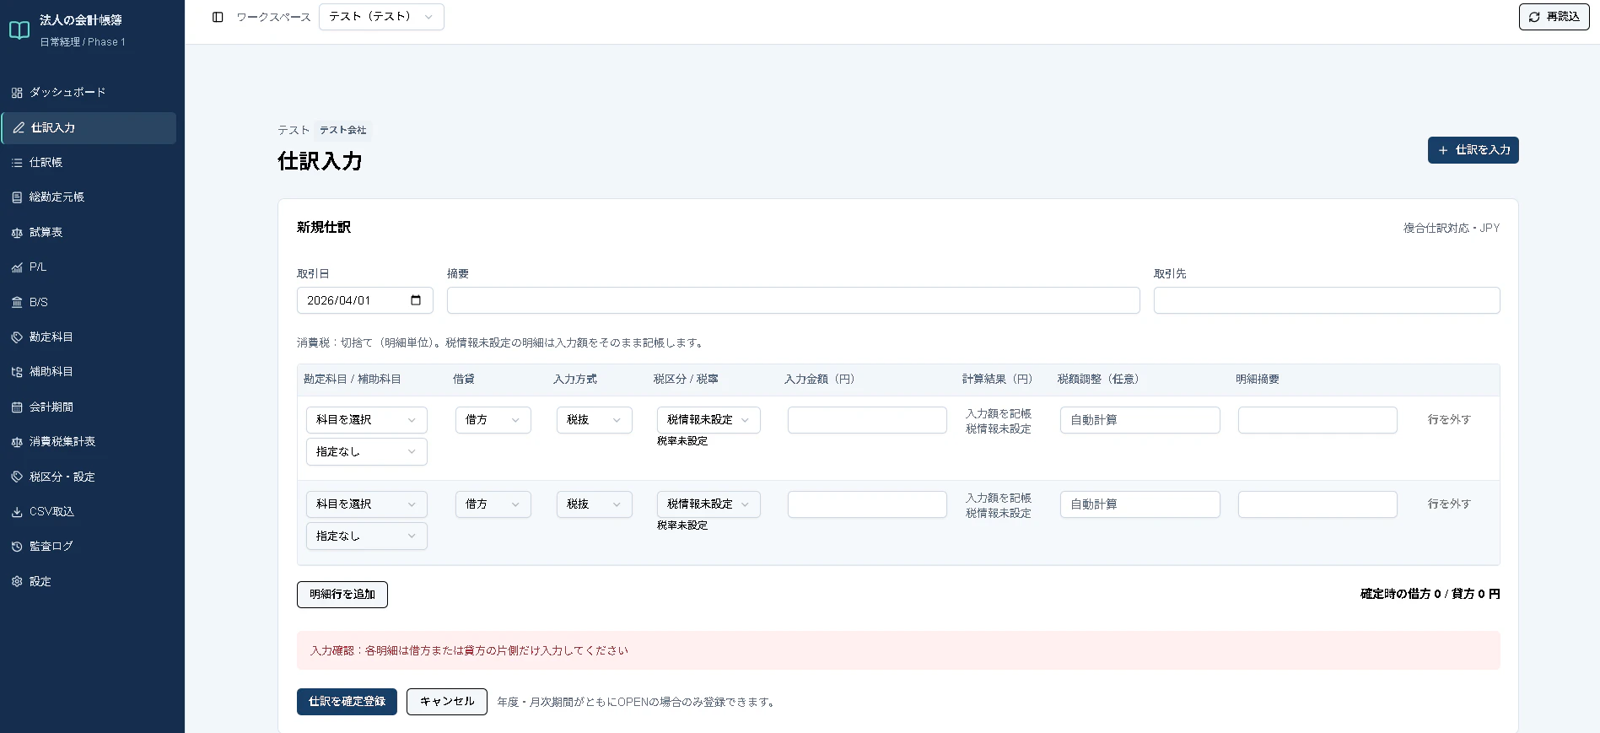Click the 補助科目 tree icon
1600x733 pixels.
click(x=17, y=372)
